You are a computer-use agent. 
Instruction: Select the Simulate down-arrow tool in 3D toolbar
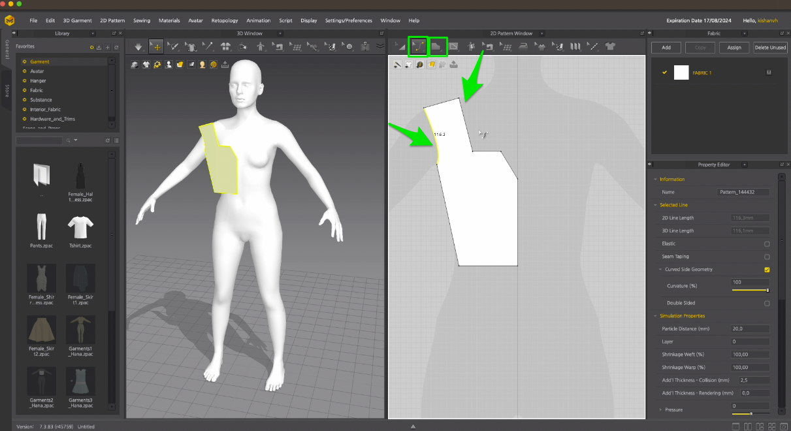tap(138, 46)
